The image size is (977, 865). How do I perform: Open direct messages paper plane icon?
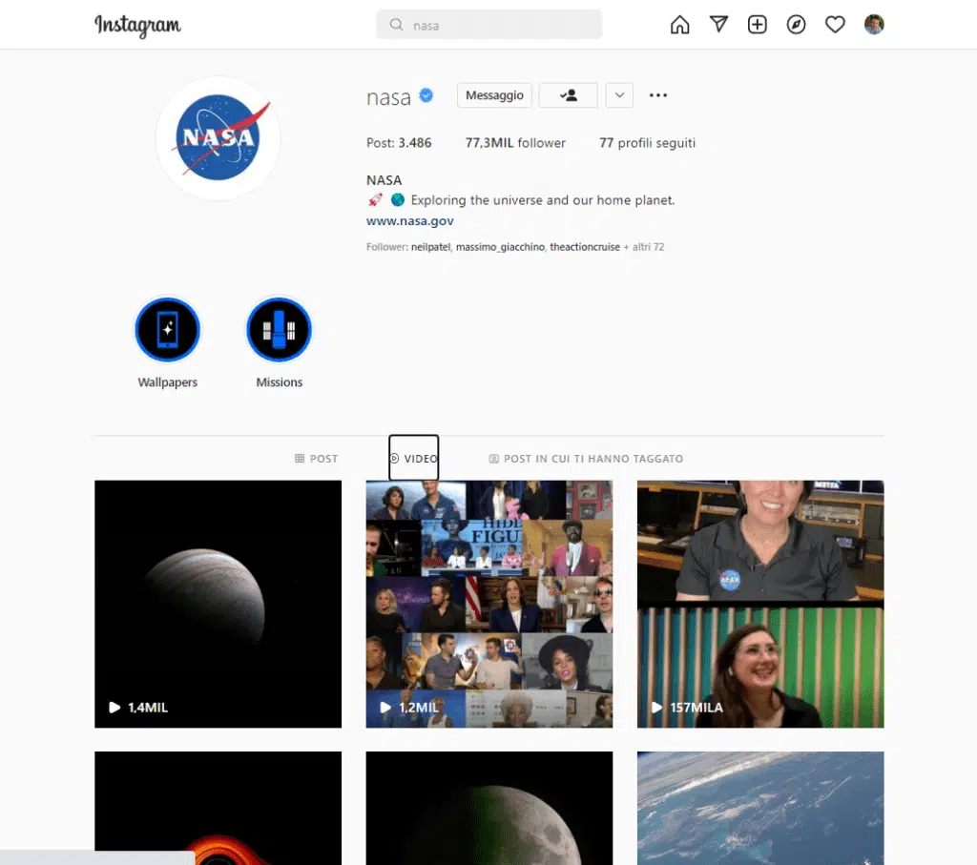718,25
